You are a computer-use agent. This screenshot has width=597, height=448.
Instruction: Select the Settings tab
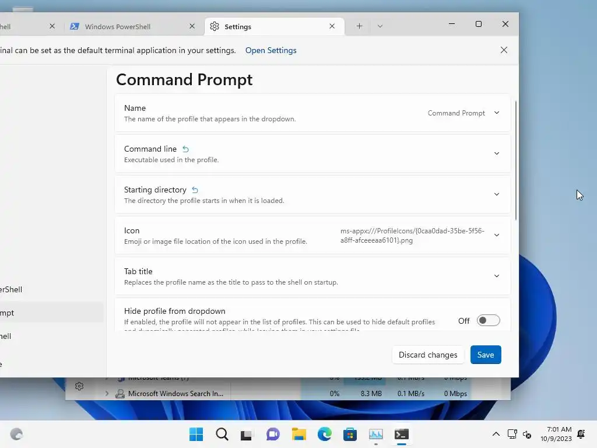[274, 26]
